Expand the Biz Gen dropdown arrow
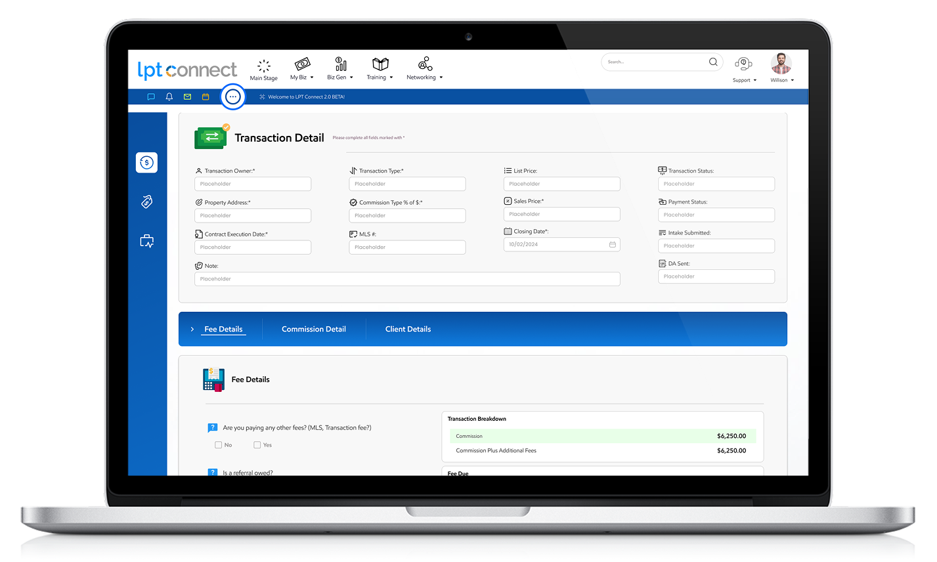Viewport: 937px width, 562px height. tap(351, 77)
